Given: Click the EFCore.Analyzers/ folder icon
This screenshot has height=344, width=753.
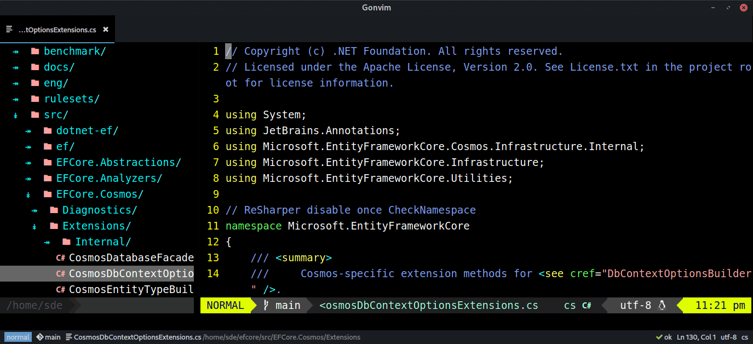Looking at the screenshot, I should point(47,179).
